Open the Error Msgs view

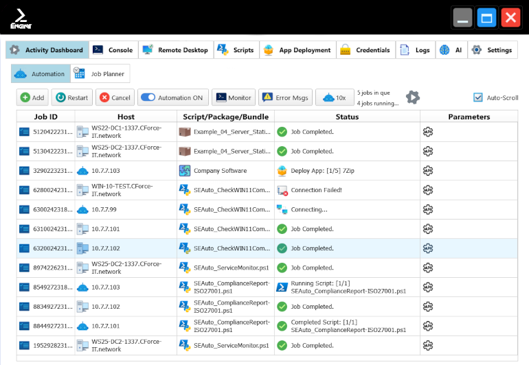tap(285, 97)
